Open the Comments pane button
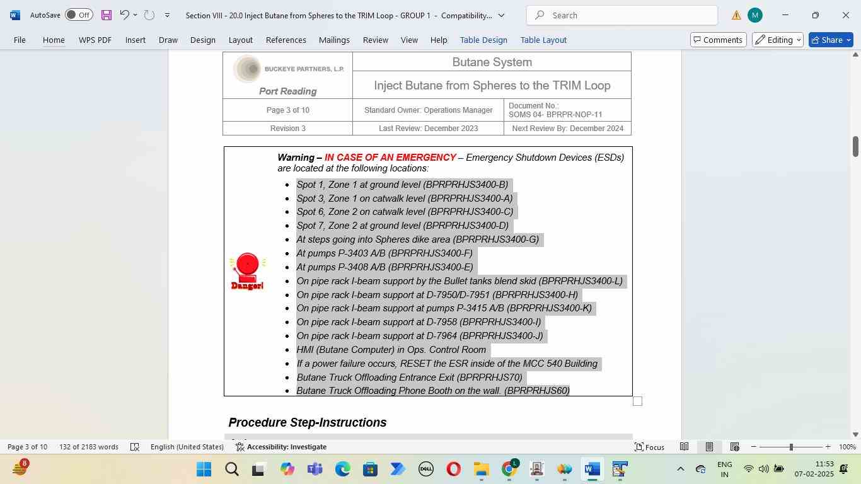 click(718, 40)
